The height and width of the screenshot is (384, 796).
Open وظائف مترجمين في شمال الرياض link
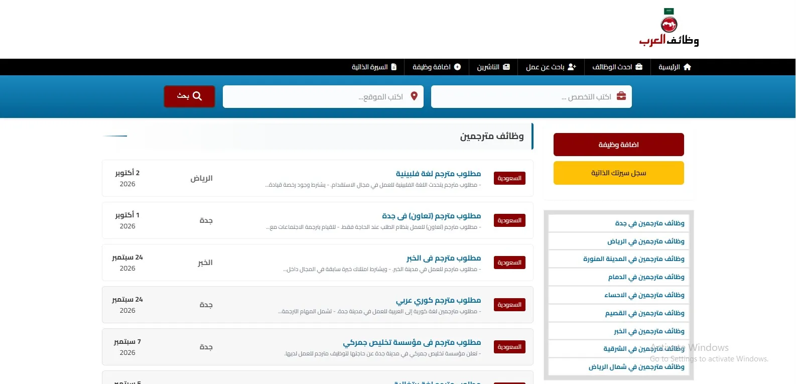pos(636,367)
